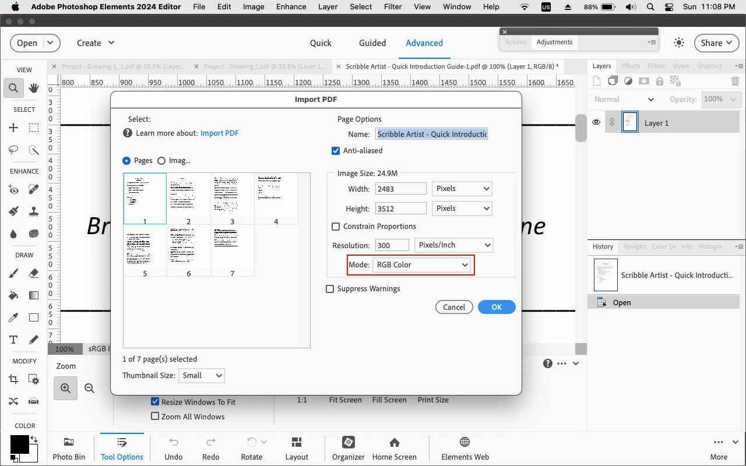Select the Pages radio button
This screenshot has height=466, width=746.
pyautogui.click(x=126, y=160)
